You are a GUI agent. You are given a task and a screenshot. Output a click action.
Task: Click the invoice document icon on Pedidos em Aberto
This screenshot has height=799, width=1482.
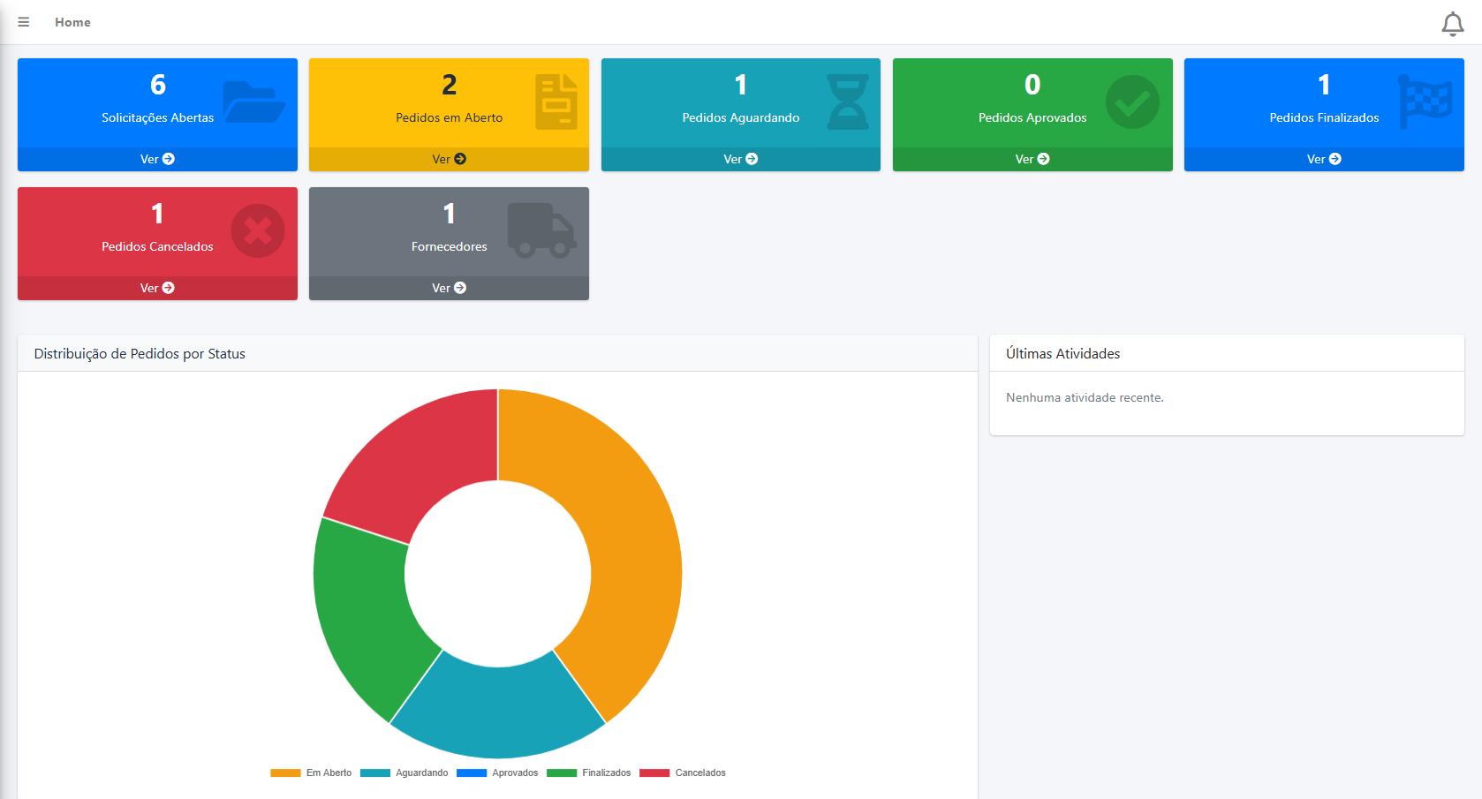click(556, 102)
